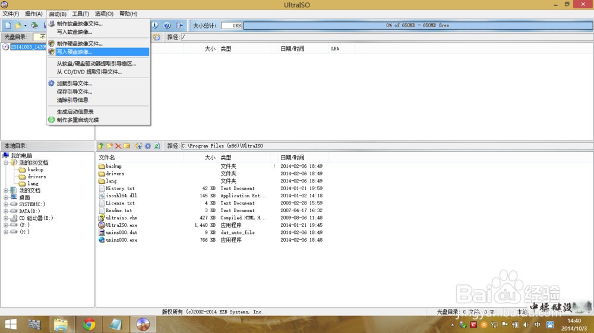
Task: Open the 选项(O) menu
Action: tap(104, 14)
